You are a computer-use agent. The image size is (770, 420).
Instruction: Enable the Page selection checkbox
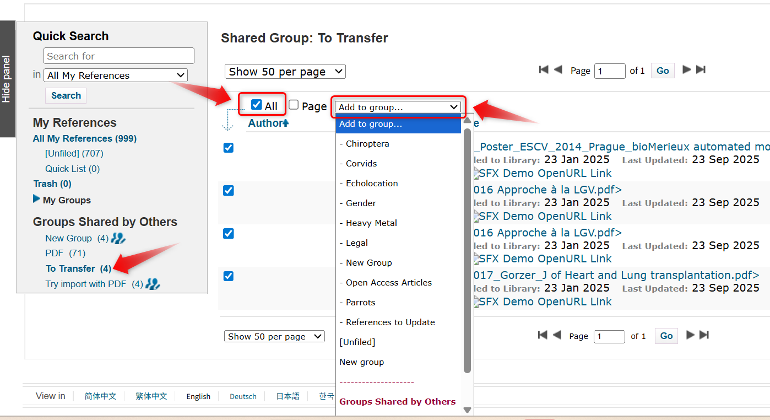(294, 105)
